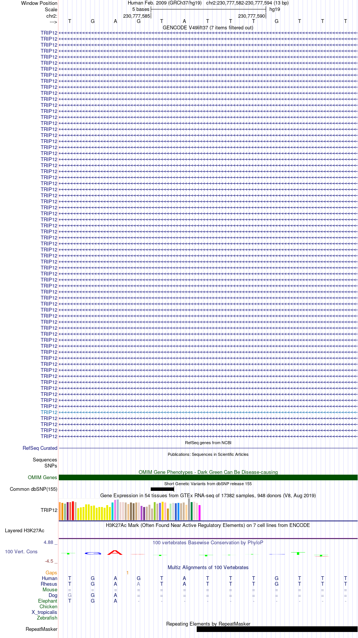Click the grey G base in Dog row

[70, 595]
